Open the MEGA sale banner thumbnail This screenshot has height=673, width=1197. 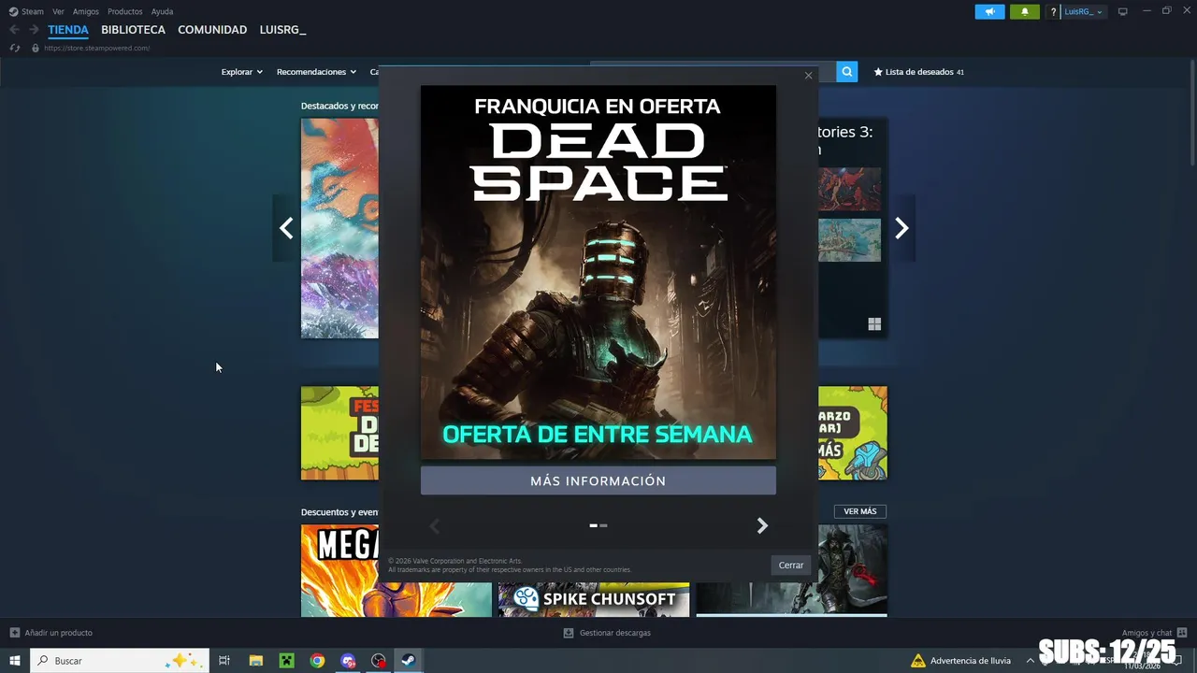tap(396, 571)
